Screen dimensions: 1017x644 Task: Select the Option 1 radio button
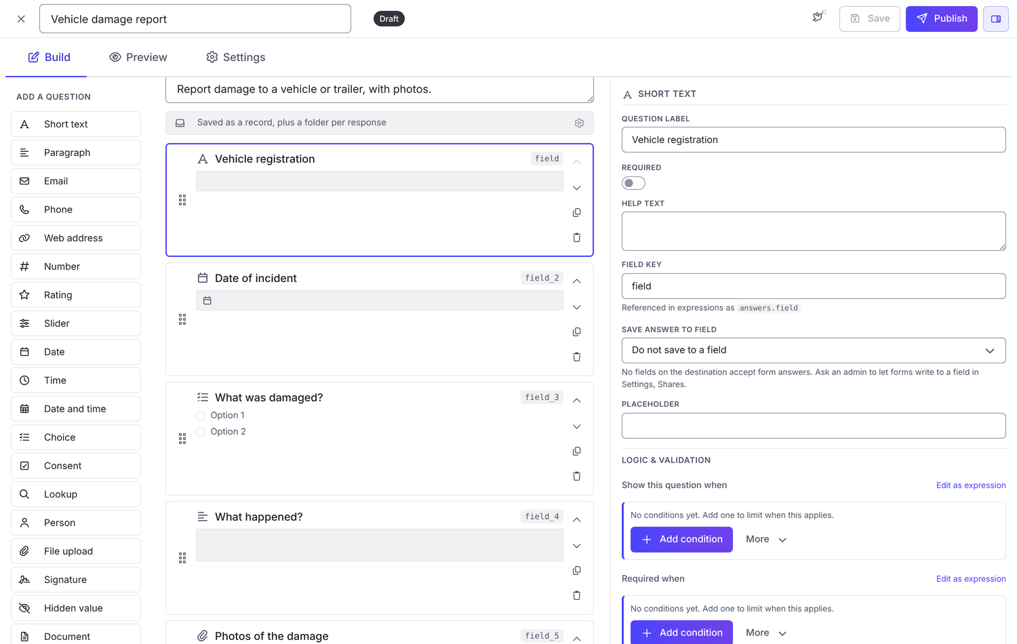pyautogui.click(x=201, y=416)
